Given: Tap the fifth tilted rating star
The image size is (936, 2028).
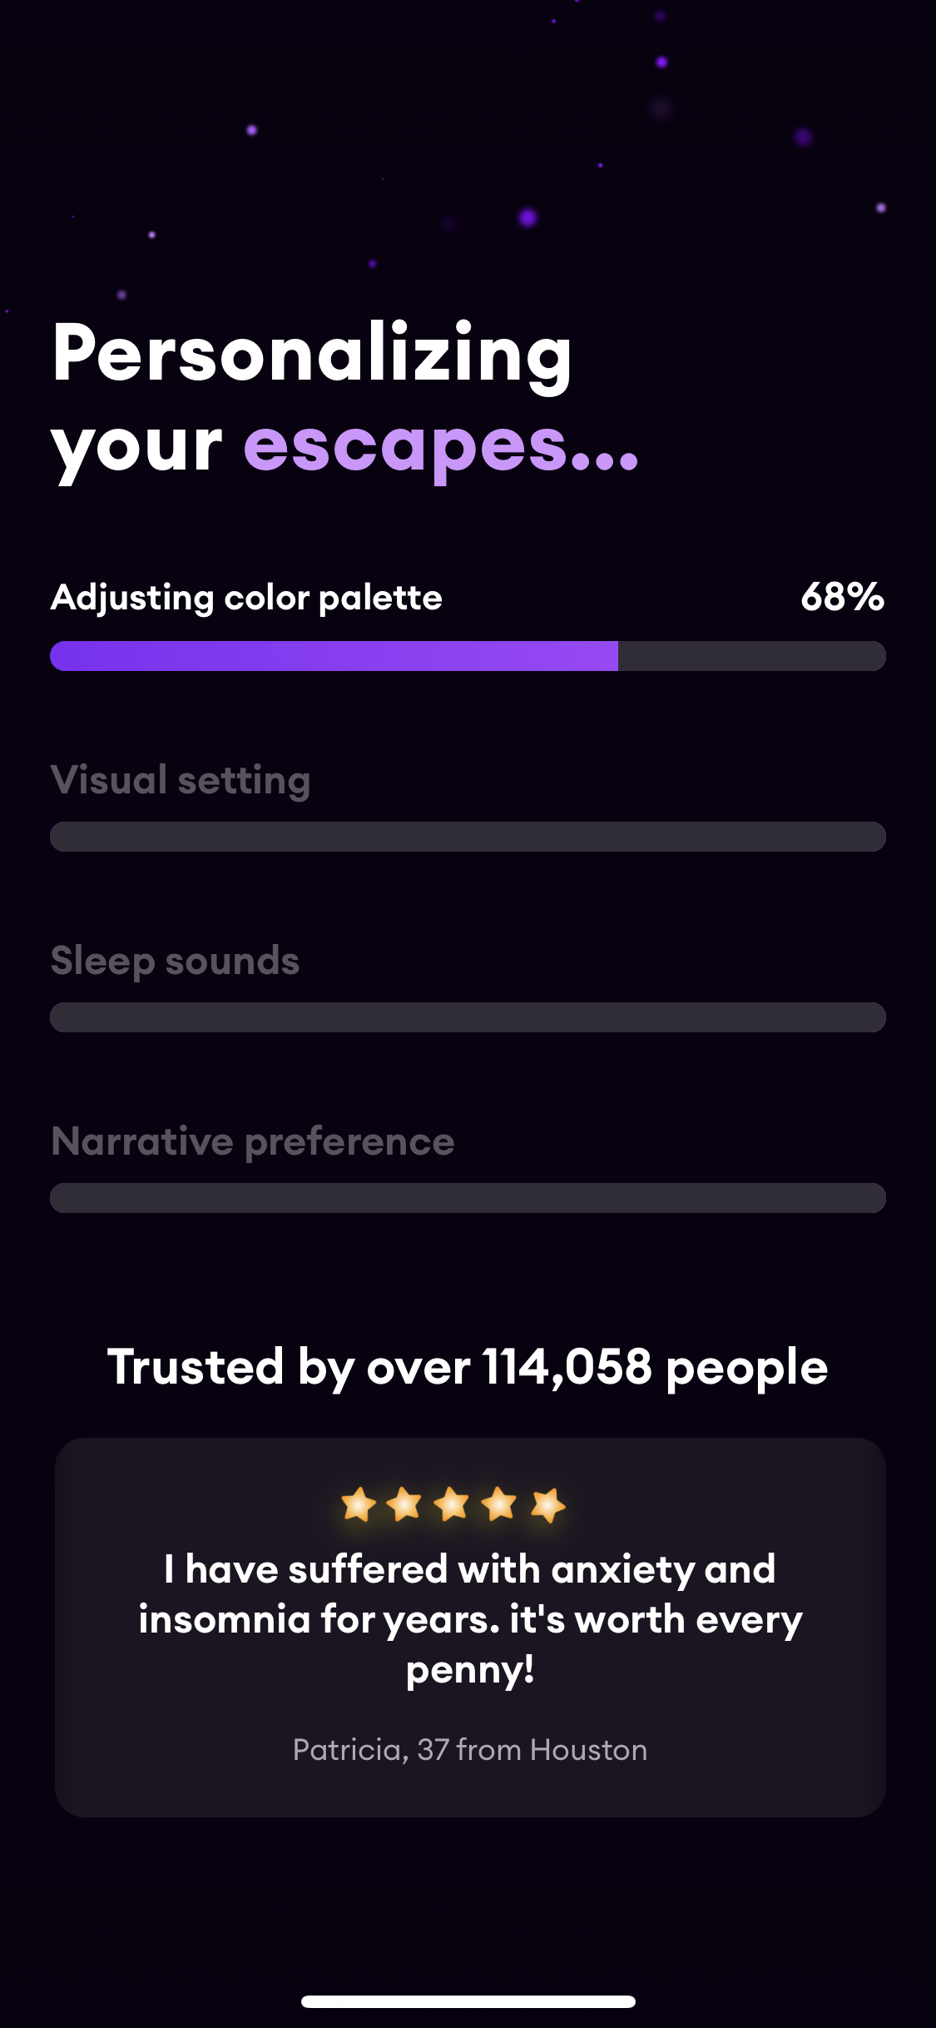Looking at the screenshot, I should click(548, 1505).
